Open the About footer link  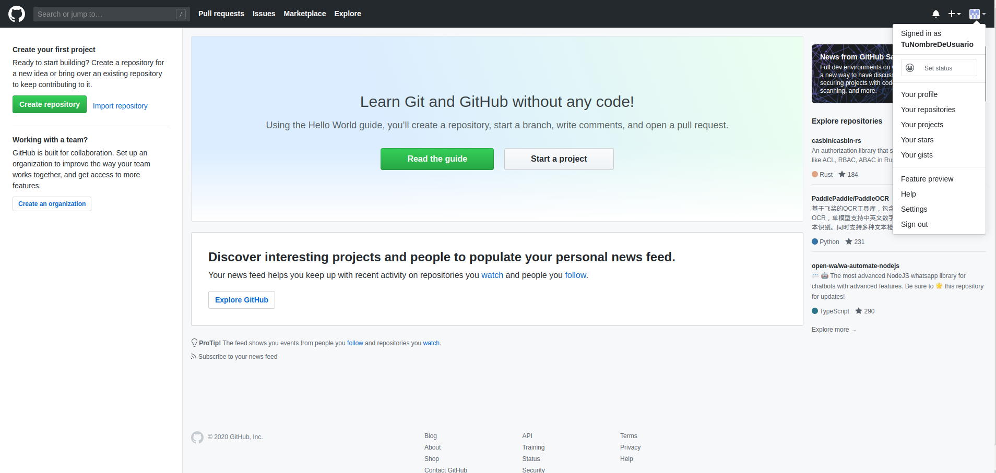[x=432, y=447]
